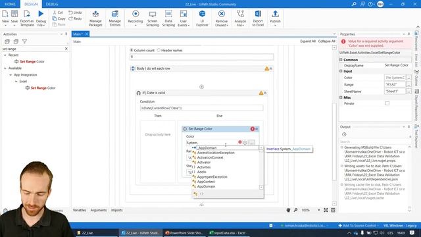
Task: Click Redo in the ribbon
Action: [75, 18]
